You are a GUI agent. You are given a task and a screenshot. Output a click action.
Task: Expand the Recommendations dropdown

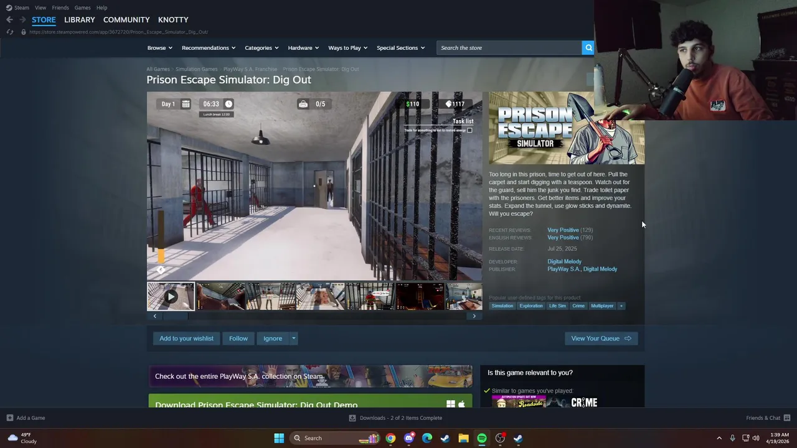(209, 48)
